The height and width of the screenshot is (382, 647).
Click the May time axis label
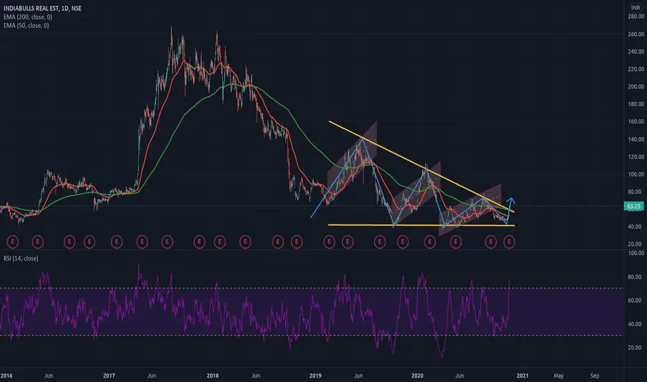[x=558, y=376]
